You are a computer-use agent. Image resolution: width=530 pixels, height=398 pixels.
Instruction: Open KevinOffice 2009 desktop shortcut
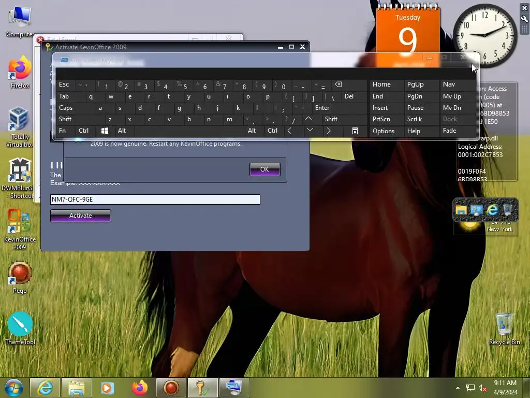(x=20, y=230)
